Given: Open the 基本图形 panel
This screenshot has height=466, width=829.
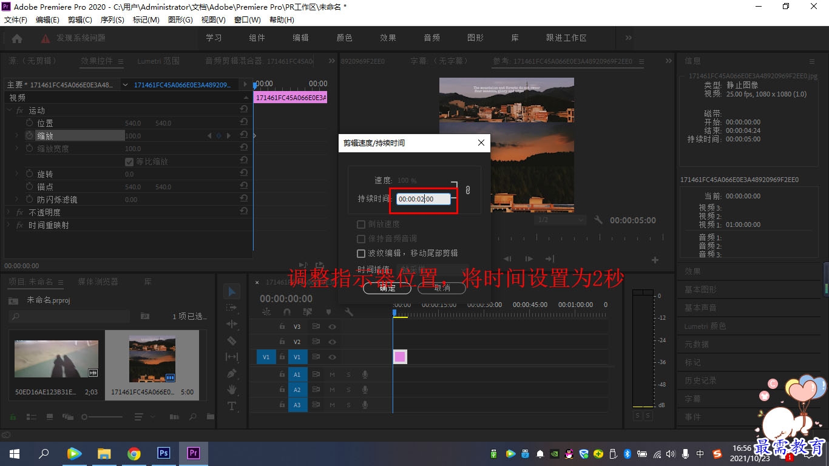Looking at the screenshot, I should tap(700, 290).
